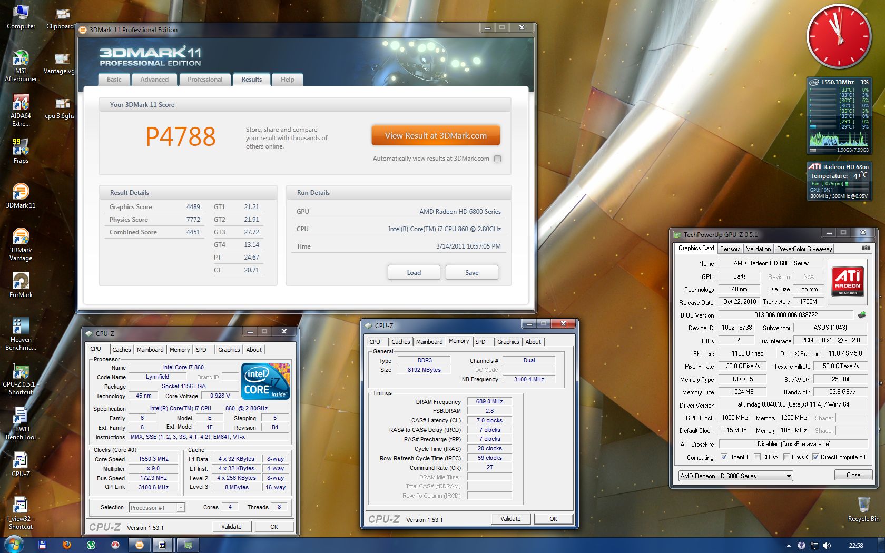Switch to the Basic tab in 3DMark
Screen dimensions: 885x553
[x=114, y=80]
